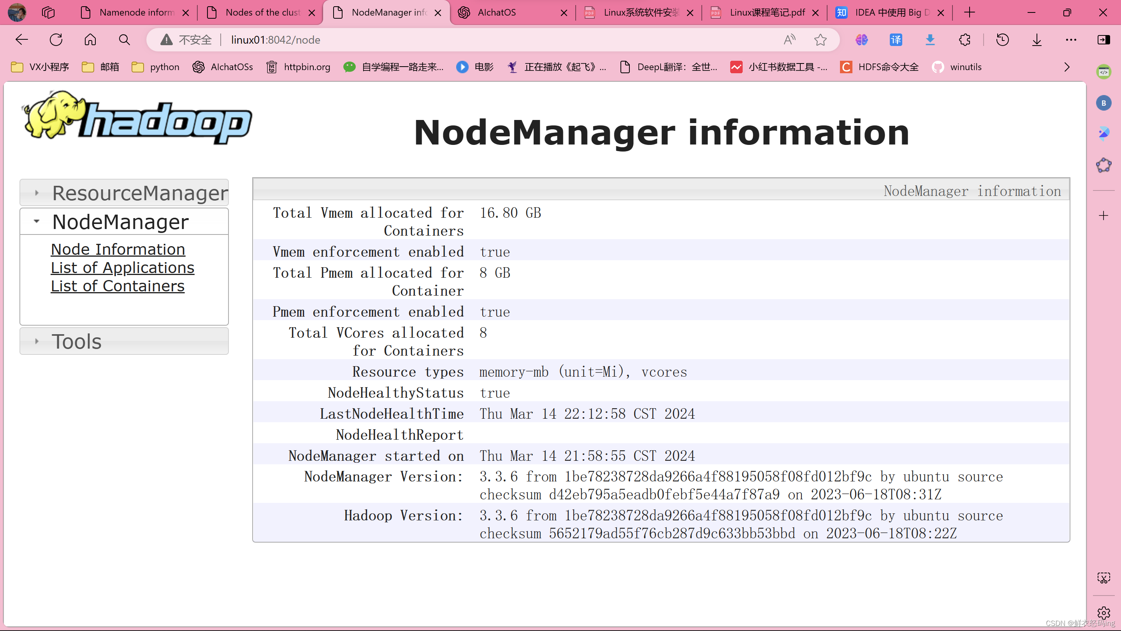The height and width of the screenshot is (631, 1121).
Task: Open the browser extensions puzzle icon
Action: tap(965, 40)
